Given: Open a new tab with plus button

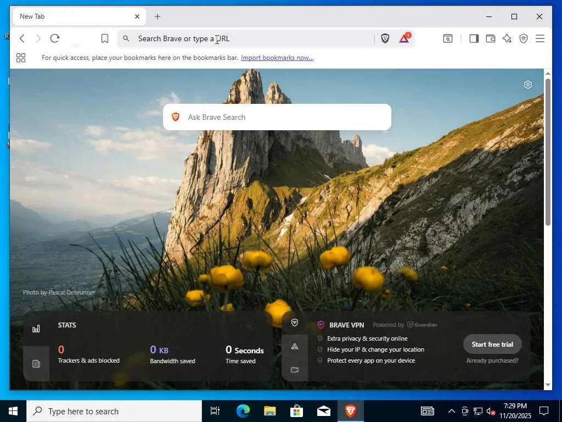Looking at the screenshot, I should point(158,16).
